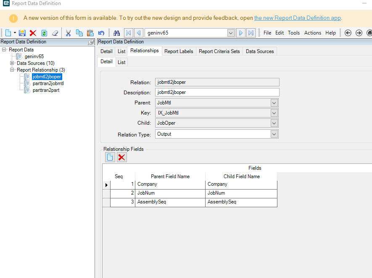Delete the selected relationship field row
Screen dimensions: 372x278
tap(121, 157)
